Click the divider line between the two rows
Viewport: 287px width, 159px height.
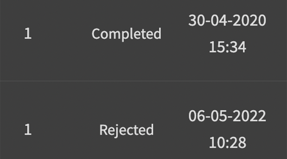pos(143,81)
